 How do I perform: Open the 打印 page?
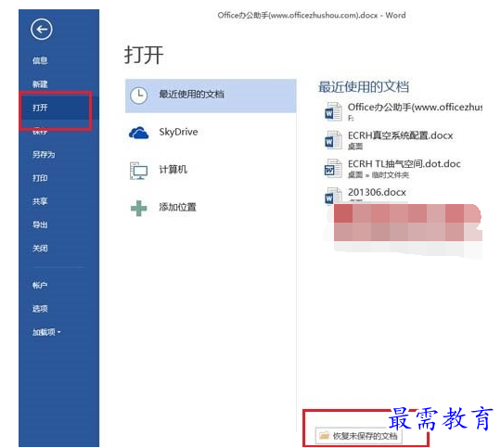(x=40, y=178)
